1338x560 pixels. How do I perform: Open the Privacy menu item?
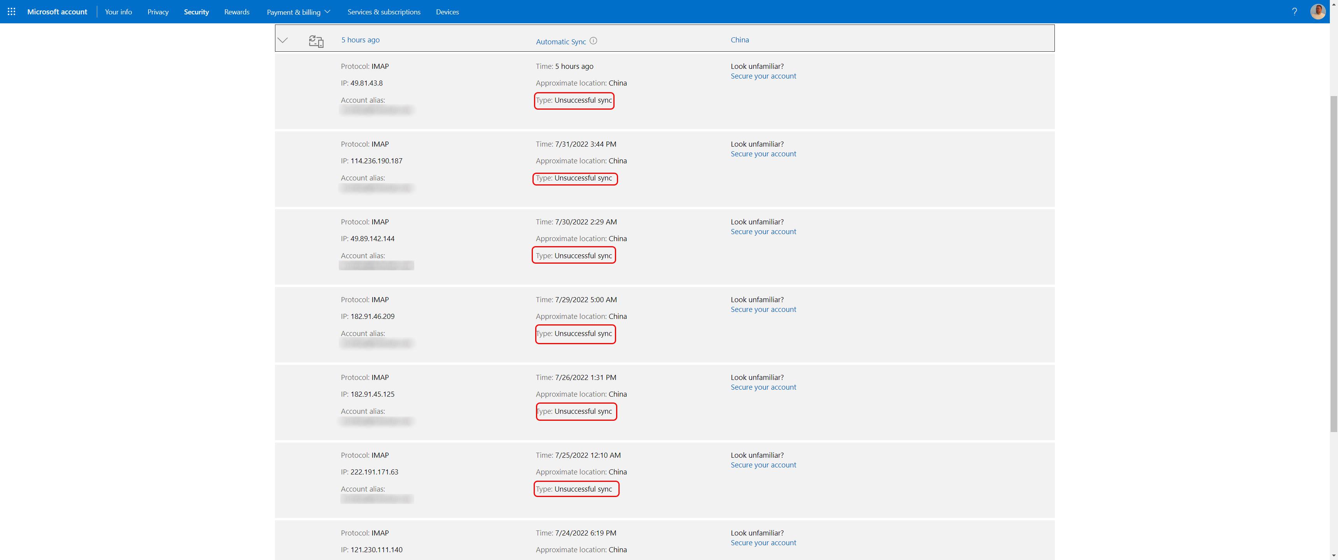point(158,12)
